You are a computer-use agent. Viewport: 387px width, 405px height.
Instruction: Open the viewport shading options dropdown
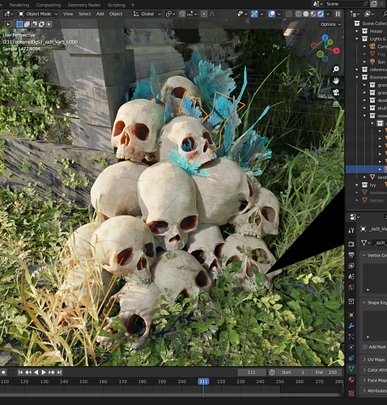(x=328, y=14)
